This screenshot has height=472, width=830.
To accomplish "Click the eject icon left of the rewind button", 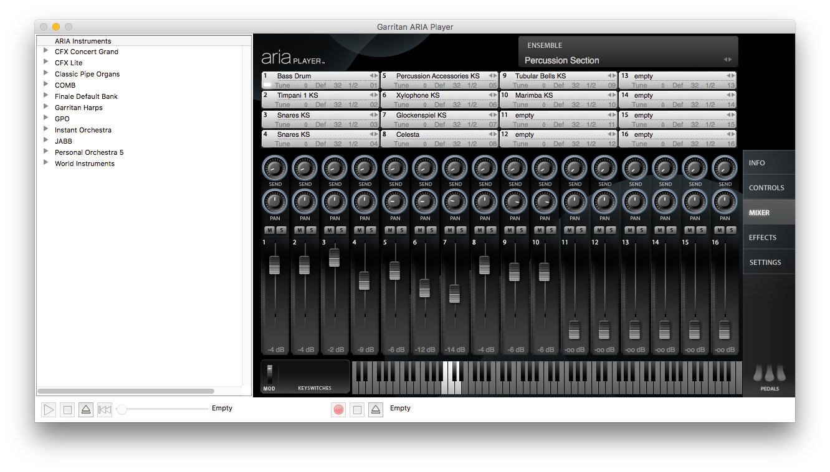I will point(86,410).
